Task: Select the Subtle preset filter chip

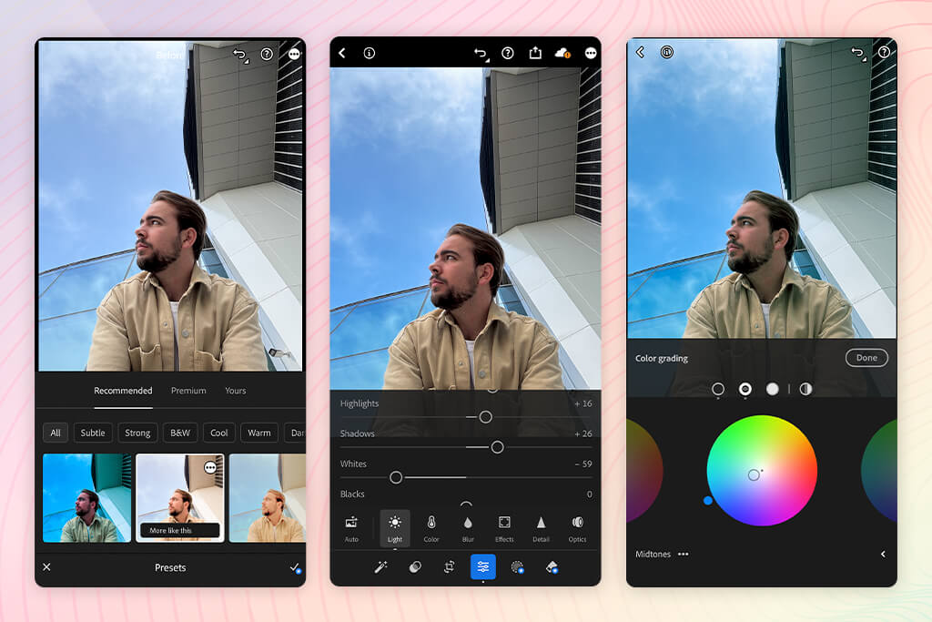Action: pos(93,433)
